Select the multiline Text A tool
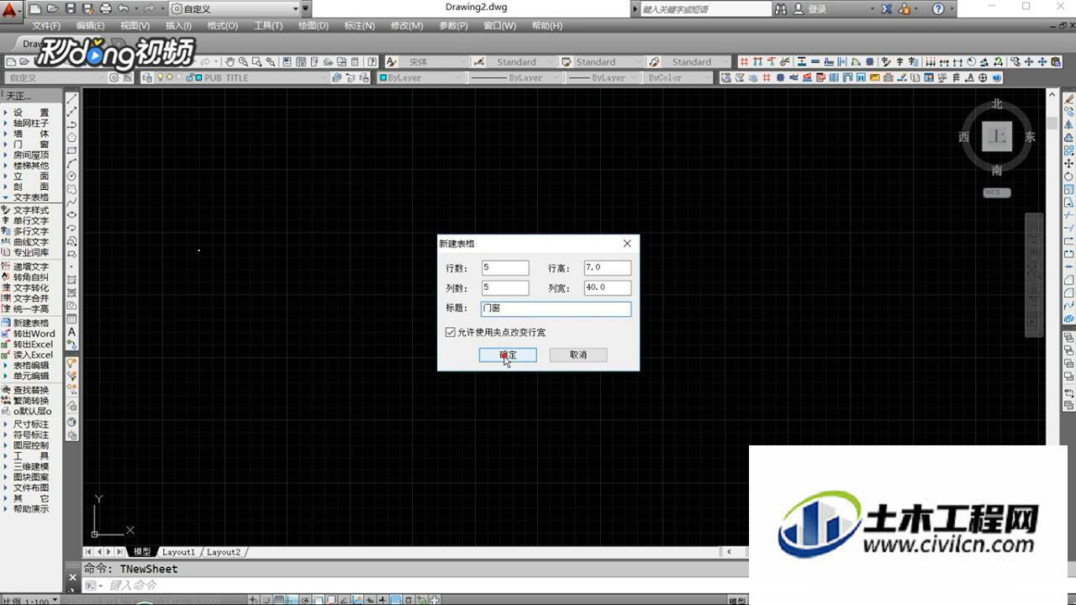This screenshot has width=1076, height=605. (72, 332)
